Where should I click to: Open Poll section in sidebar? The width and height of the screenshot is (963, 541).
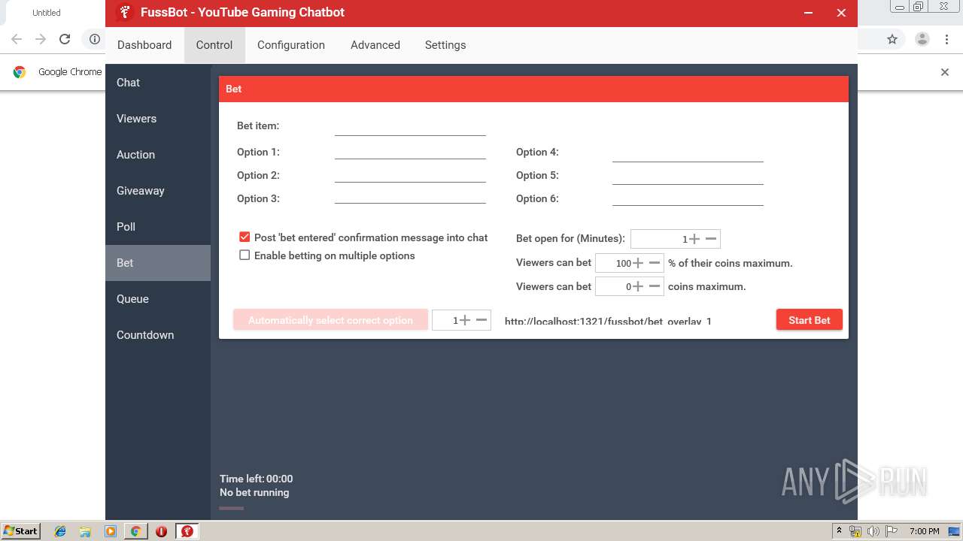pyautogui.click(x=158, y=227)
